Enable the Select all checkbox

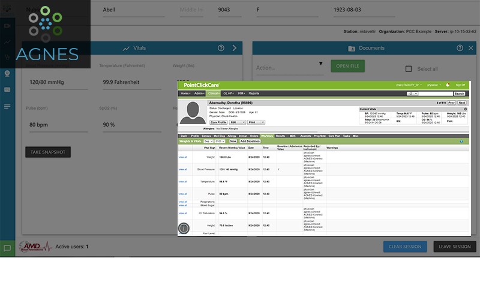point(409,69)
